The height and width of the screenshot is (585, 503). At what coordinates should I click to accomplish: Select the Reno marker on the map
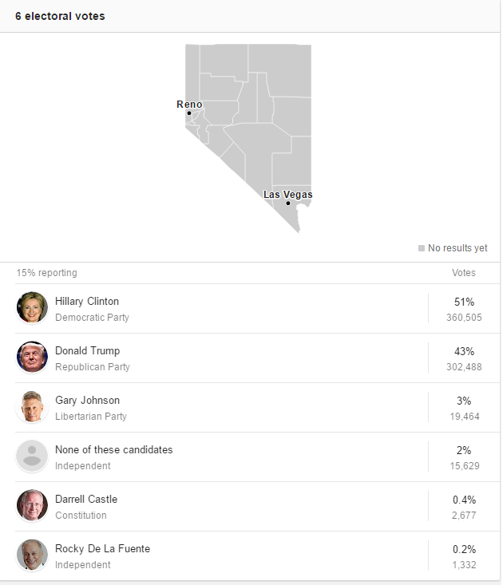click(x=189, y=113)
